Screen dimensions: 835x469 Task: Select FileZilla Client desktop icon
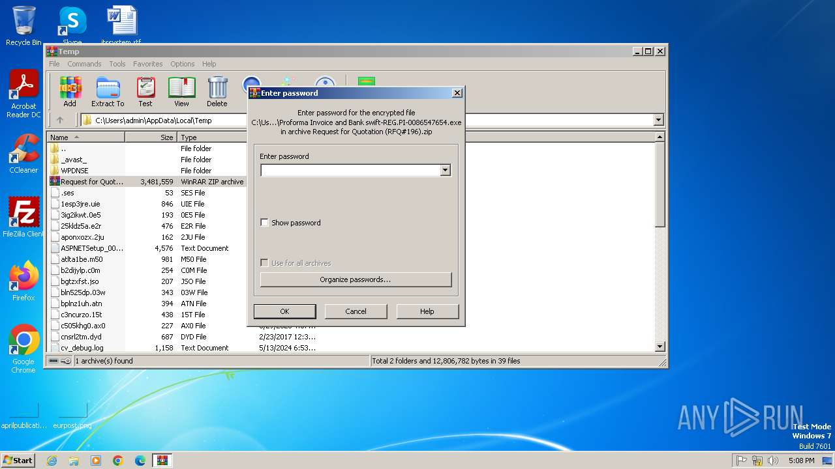(x=23, y=218)
